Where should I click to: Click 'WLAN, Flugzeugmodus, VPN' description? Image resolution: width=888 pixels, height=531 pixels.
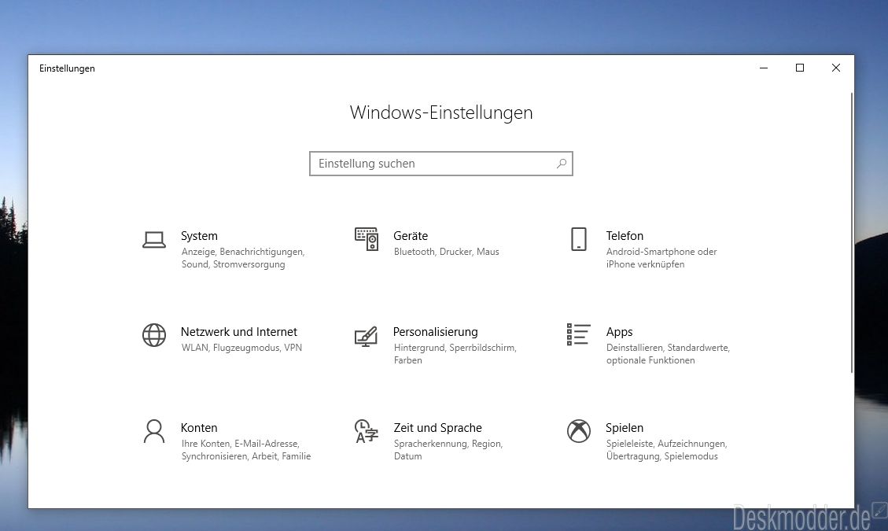click(241, 348)
